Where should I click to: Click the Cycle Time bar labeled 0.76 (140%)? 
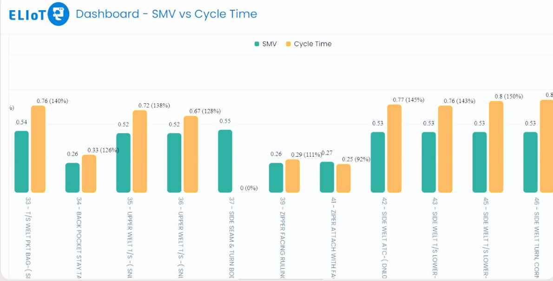coord(38,148)
